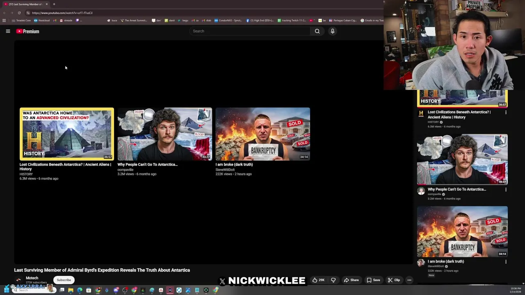Open the Motech channel avatar
The height and width of the screenshot is (295, 525).
(x=18, y=280)
